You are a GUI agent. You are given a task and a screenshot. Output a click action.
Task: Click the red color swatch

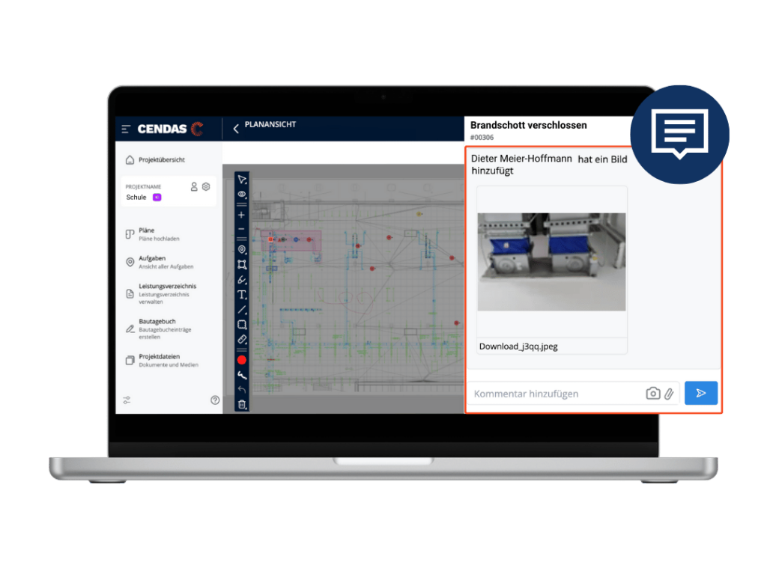pos(242,360)
